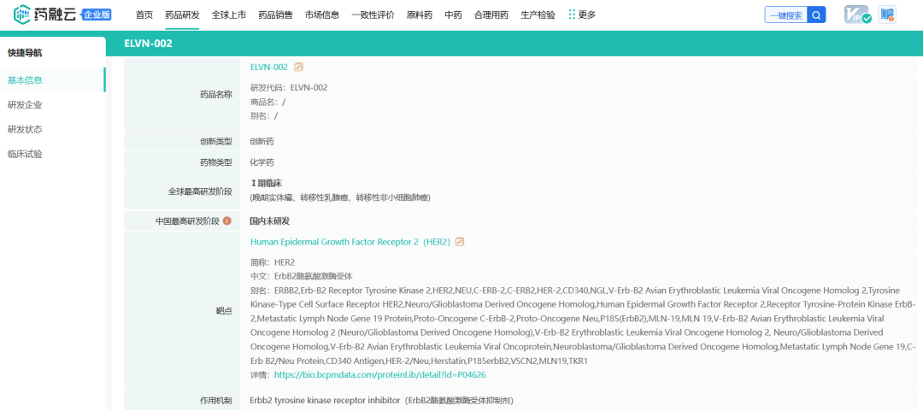Select 基本信息 in quick navigation

[x=53, y=80]
